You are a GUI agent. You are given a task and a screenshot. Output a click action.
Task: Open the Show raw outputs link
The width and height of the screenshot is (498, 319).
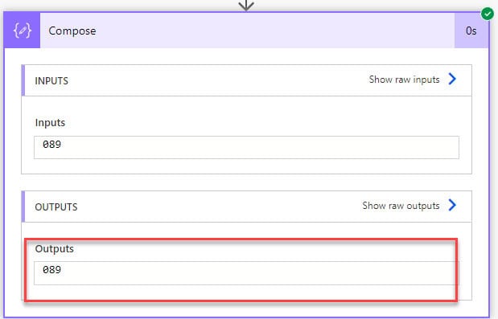pos(401,206)
